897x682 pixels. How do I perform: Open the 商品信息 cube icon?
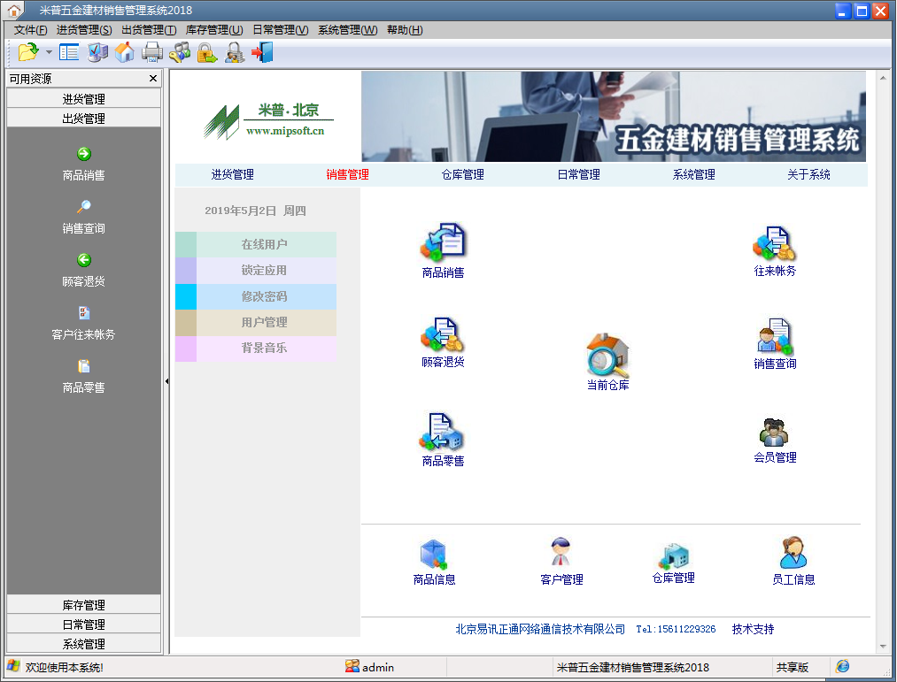434,554
